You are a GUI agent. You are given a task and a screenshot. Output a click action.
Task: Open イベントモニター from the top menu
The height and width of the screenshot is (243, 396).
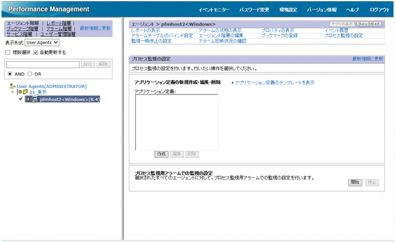click(214, 10)
